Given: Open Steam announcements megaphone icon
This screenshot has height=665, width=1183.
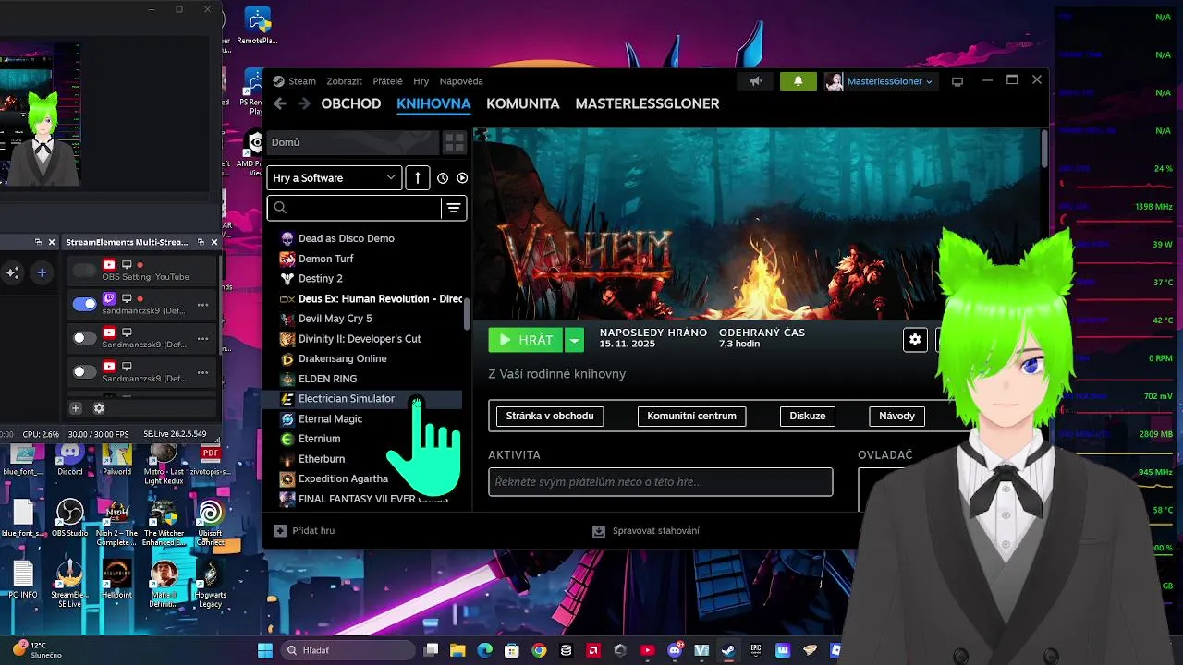Looking at the screenshot, I should 755,81.
